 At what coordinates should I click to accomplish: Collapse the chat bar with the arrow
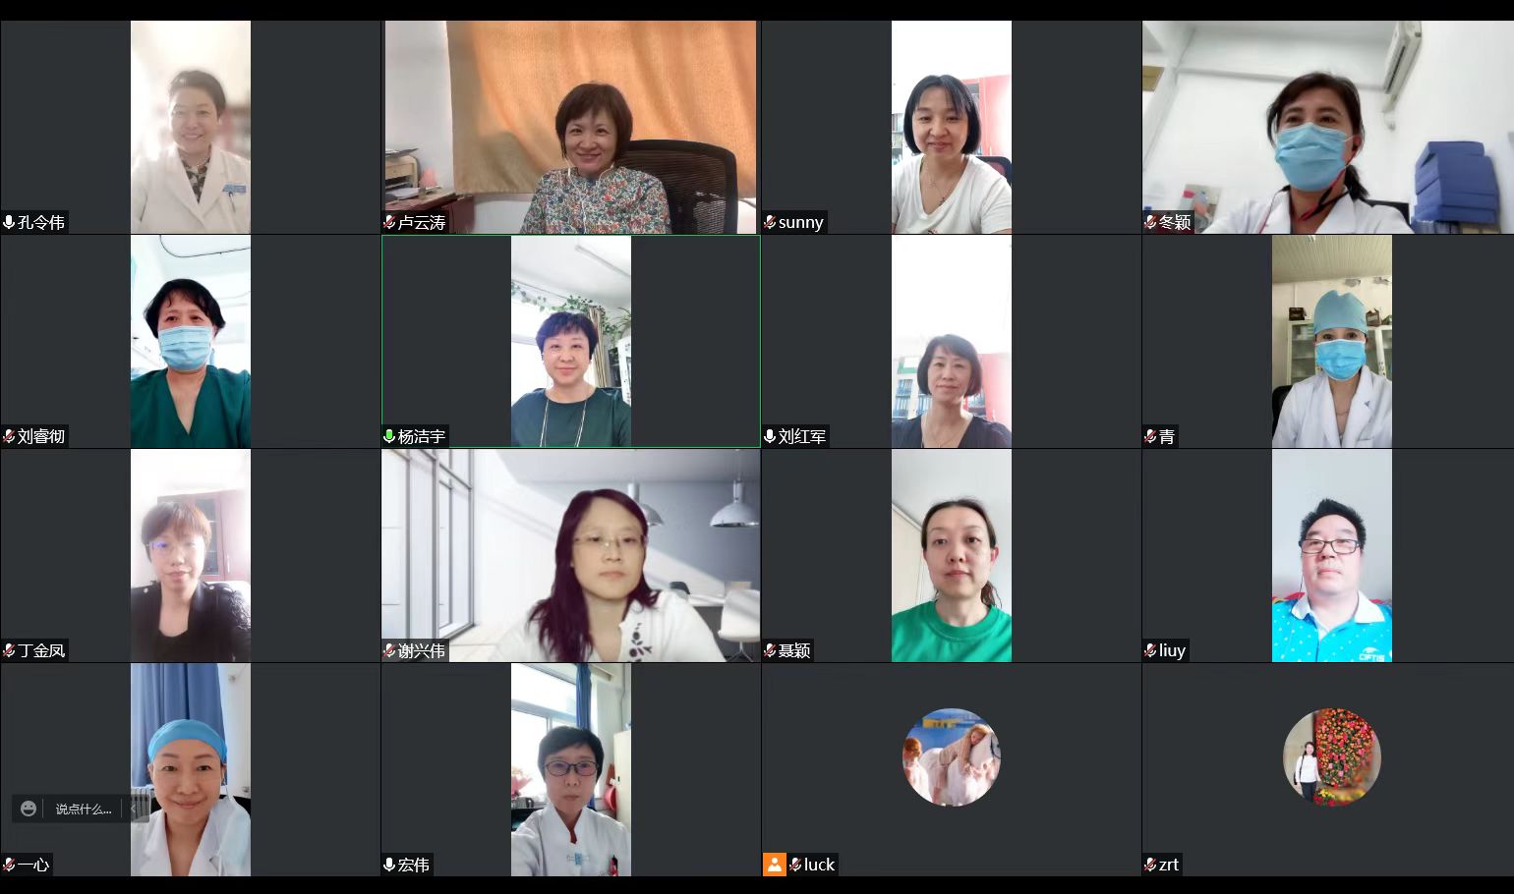pyautogui.click(x=134, y=809)
